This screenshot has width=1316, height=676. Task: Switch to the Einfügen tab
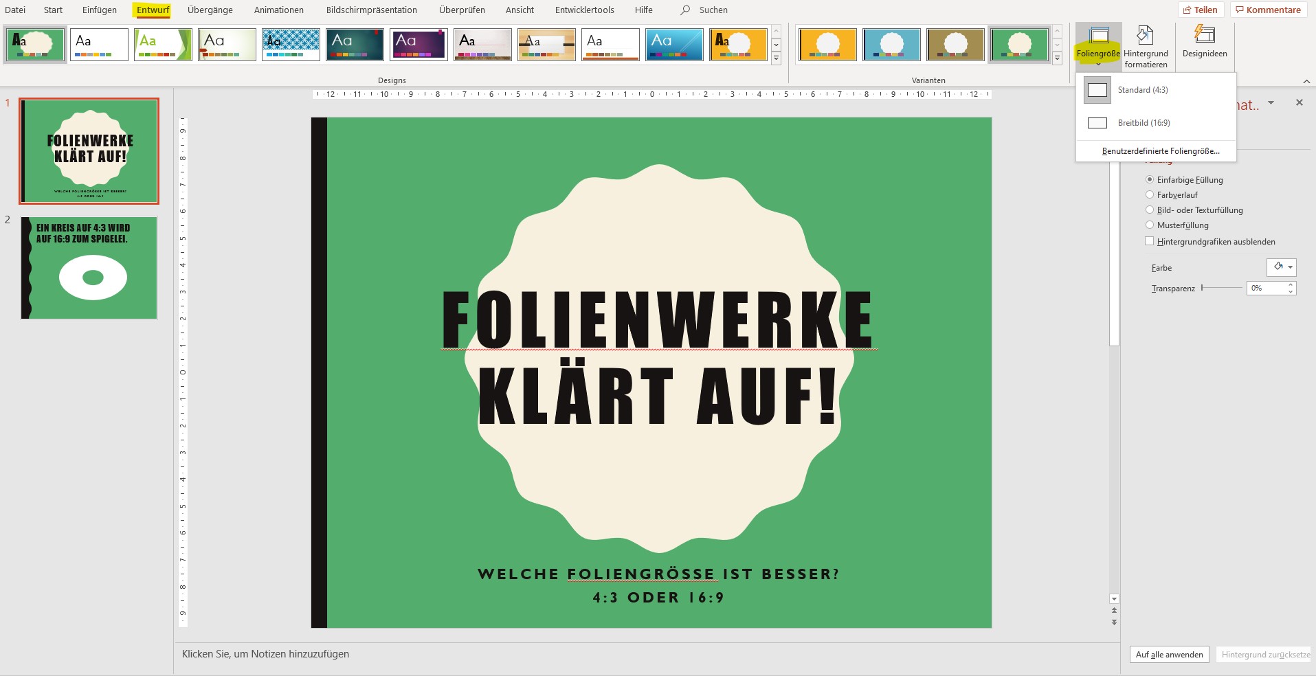click(x=100, y=10)
